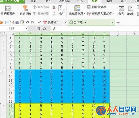Click the fx insert function icon

[x=44, y=29]
